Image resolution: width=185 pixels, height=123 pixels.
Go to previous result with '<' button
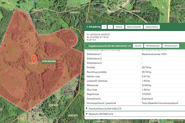point(104,27)
